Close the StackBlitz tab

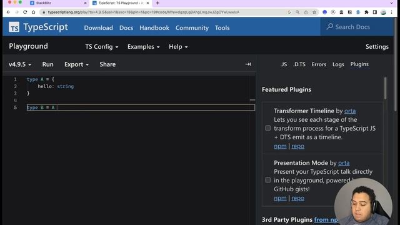(x=85, y=3)
